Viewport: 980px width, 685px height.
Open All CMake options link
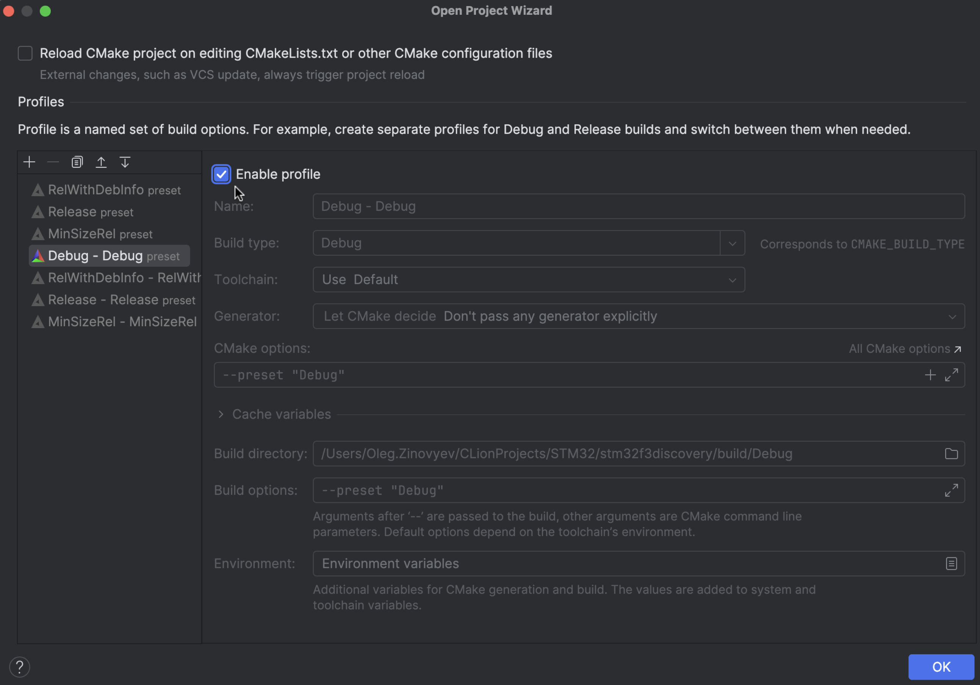pyautogui.click(x=905, y=348)
